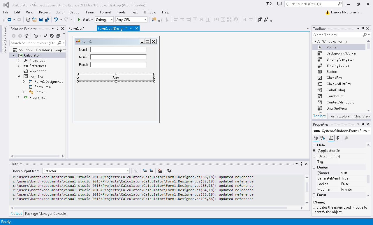Screen dimensions: 373x225
Task: Open the Format menu
Action: pyautogui.click(x=105, y=12)
